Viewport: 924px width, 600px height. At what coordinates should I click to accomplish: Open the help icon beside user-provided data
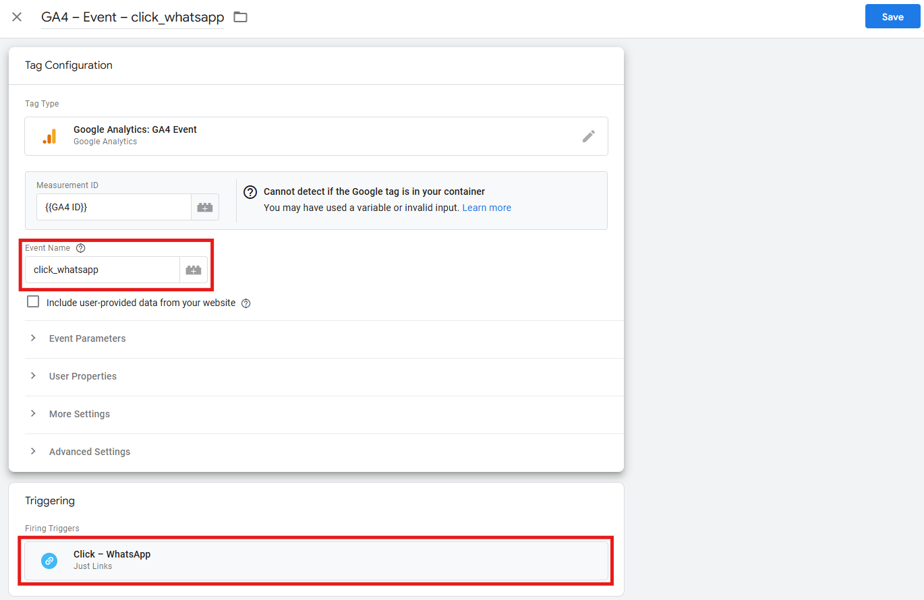tap(246, 303)
